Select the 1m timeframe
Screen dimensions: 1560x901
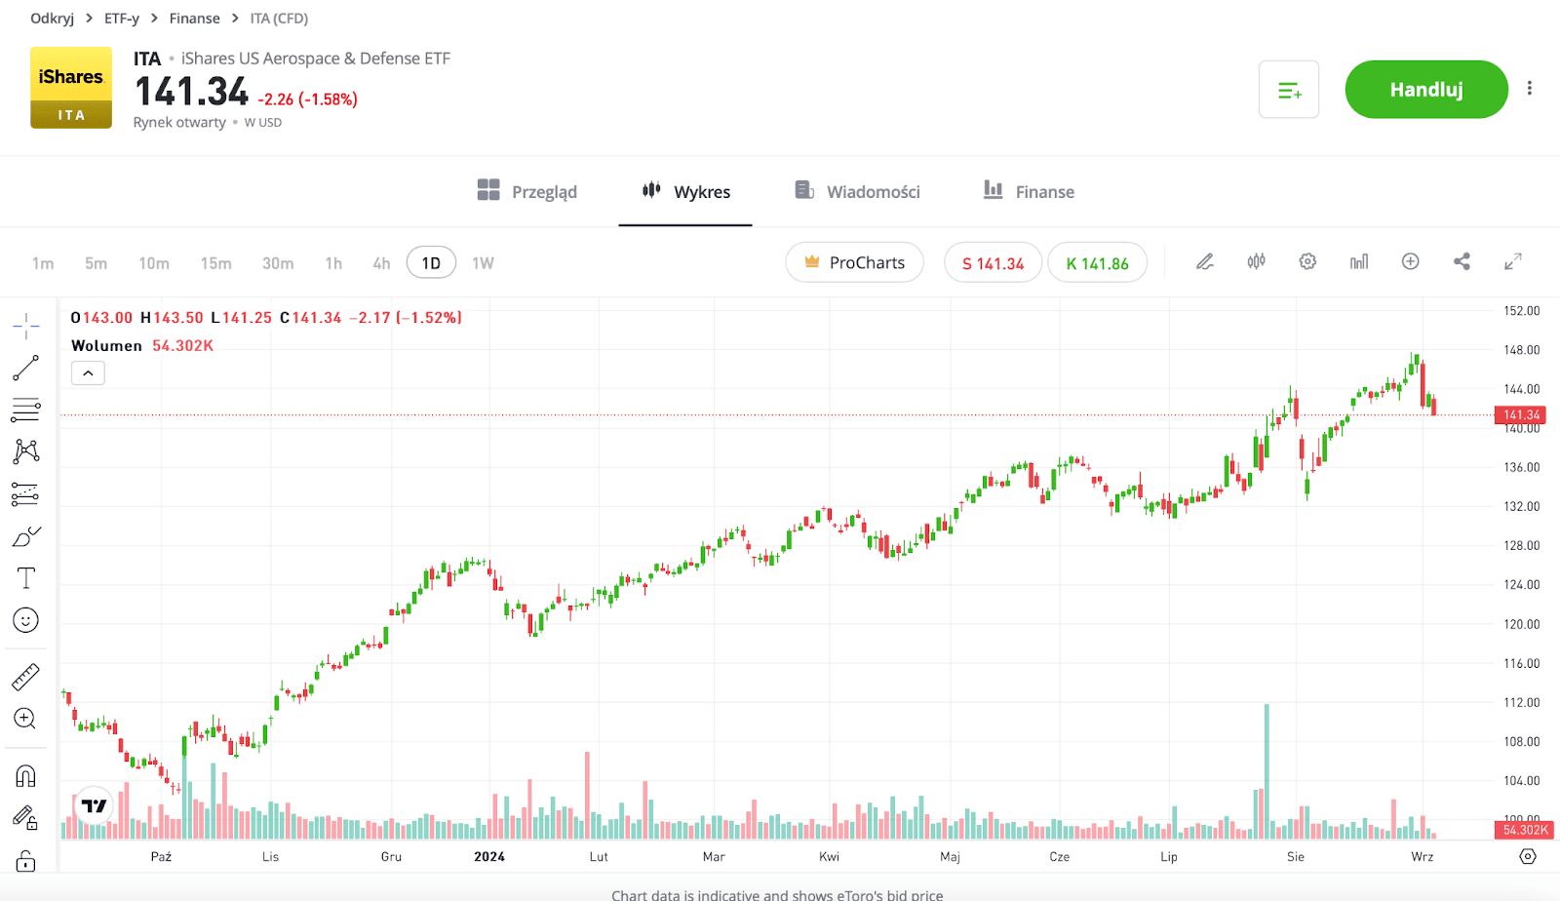point(43,263)
